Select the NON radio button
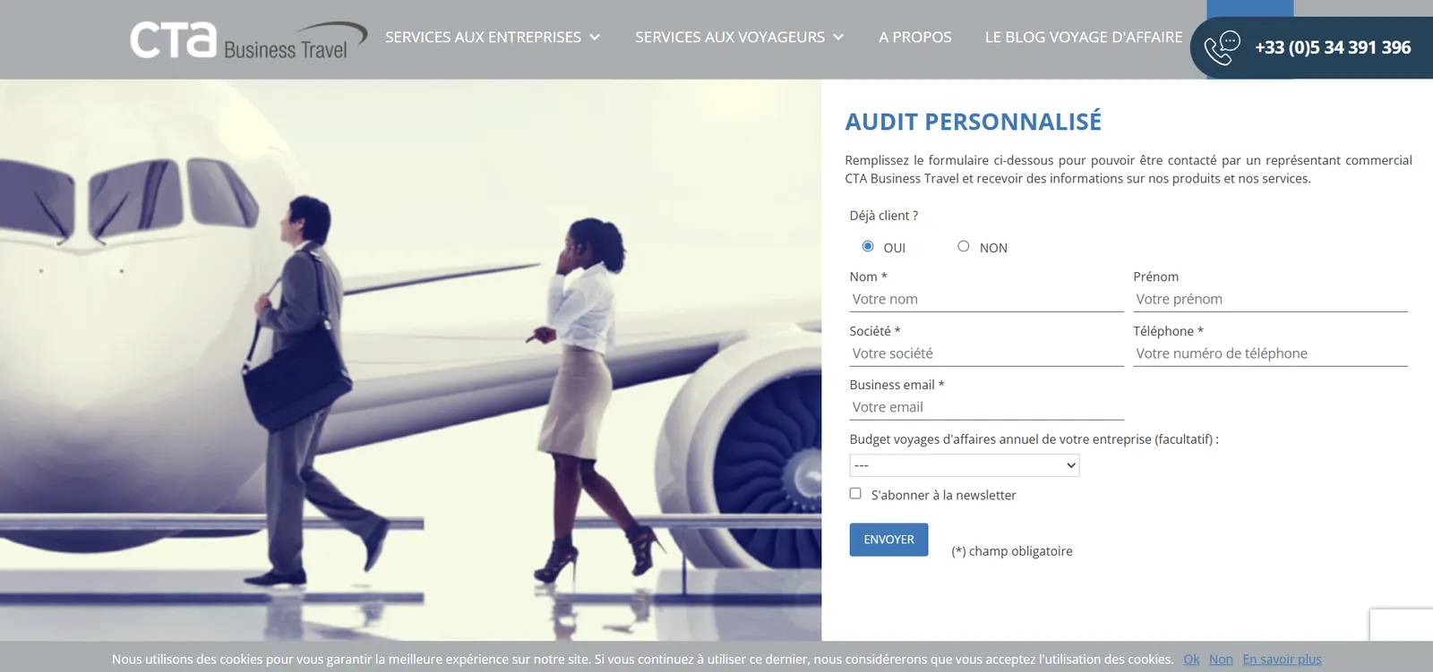The image size is (1433, 672). [963, 246]
